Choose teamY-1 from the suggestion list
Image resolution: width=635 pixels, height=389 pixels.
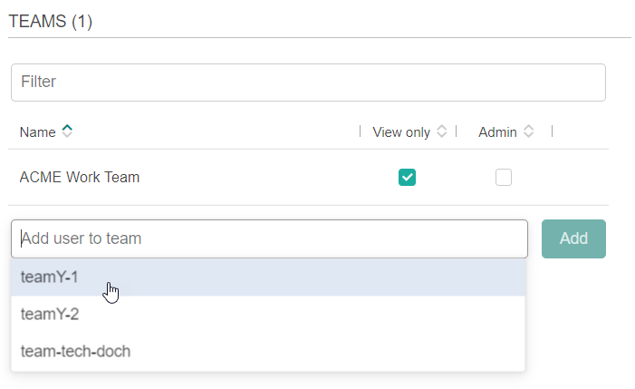(x=50, y=277)
